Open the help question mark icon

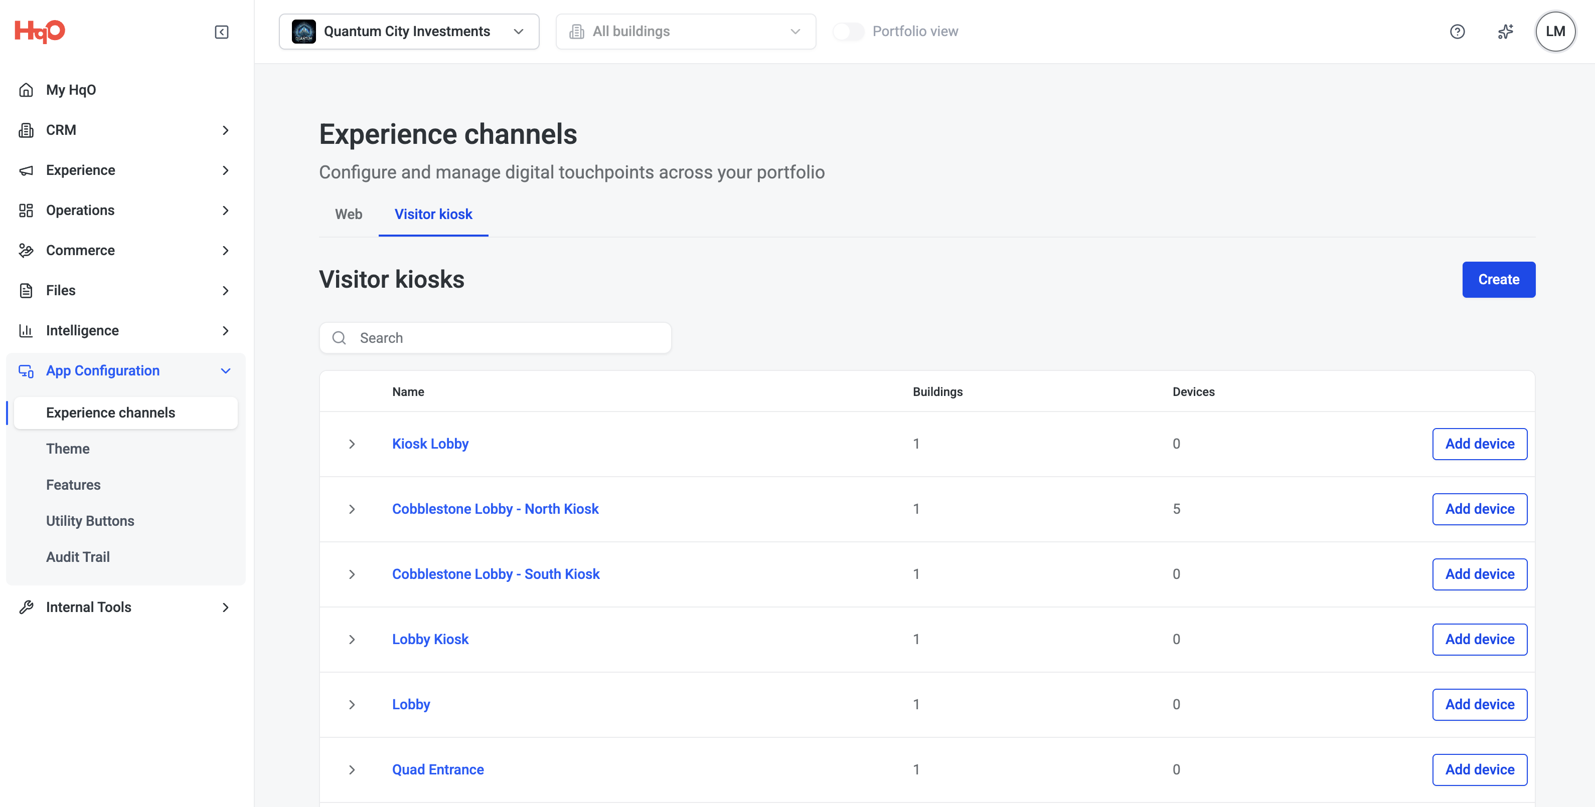(x=1457, y=32)
